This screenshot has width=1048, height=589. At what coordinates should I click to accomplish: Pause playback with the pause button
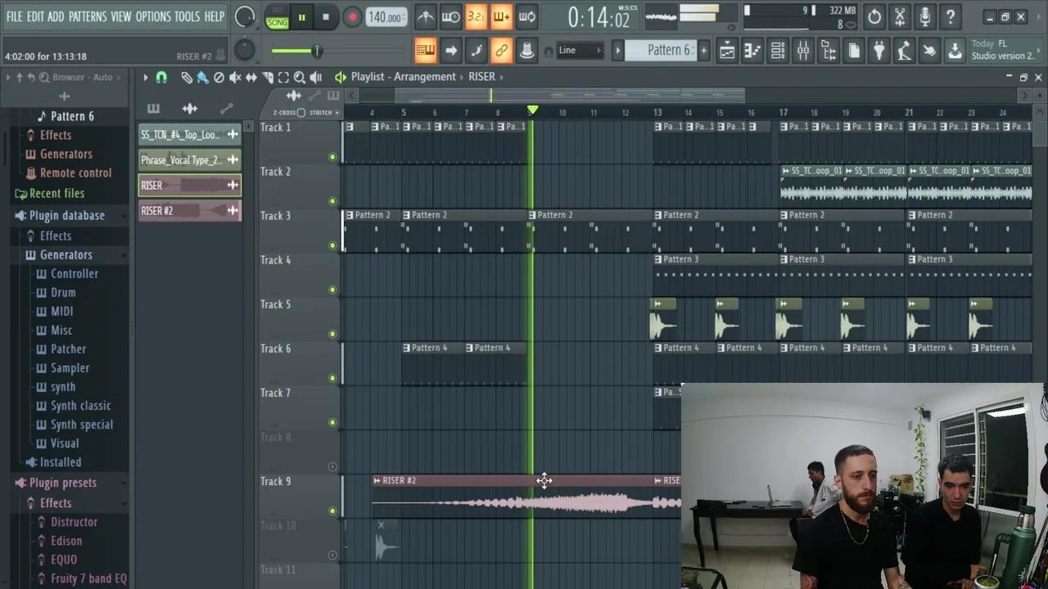pos(301,17)
